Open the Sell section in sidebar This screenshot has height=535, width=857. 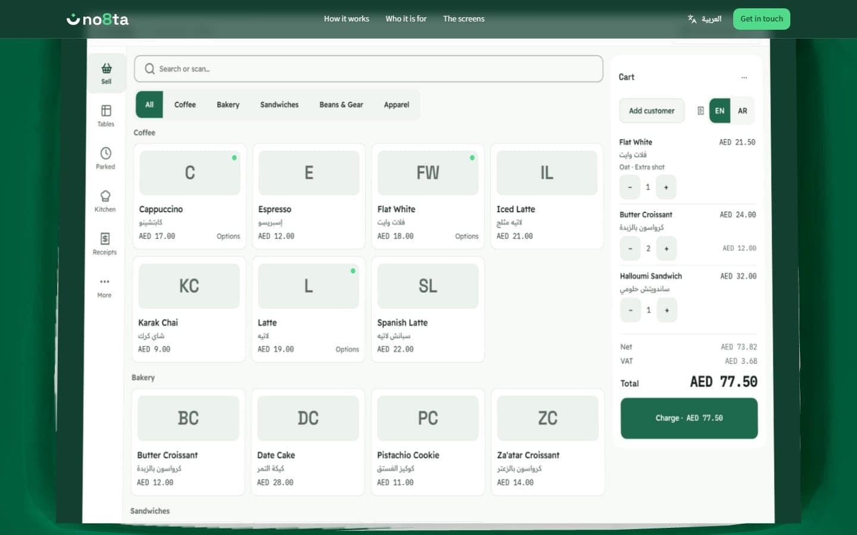[107, 73]
